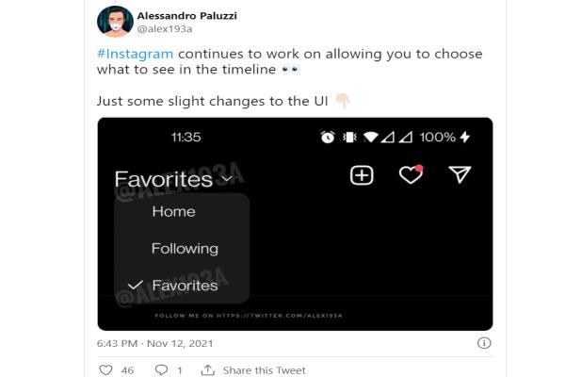Click the Share this Tweet link
565x377 pixels.
(264, 370)
